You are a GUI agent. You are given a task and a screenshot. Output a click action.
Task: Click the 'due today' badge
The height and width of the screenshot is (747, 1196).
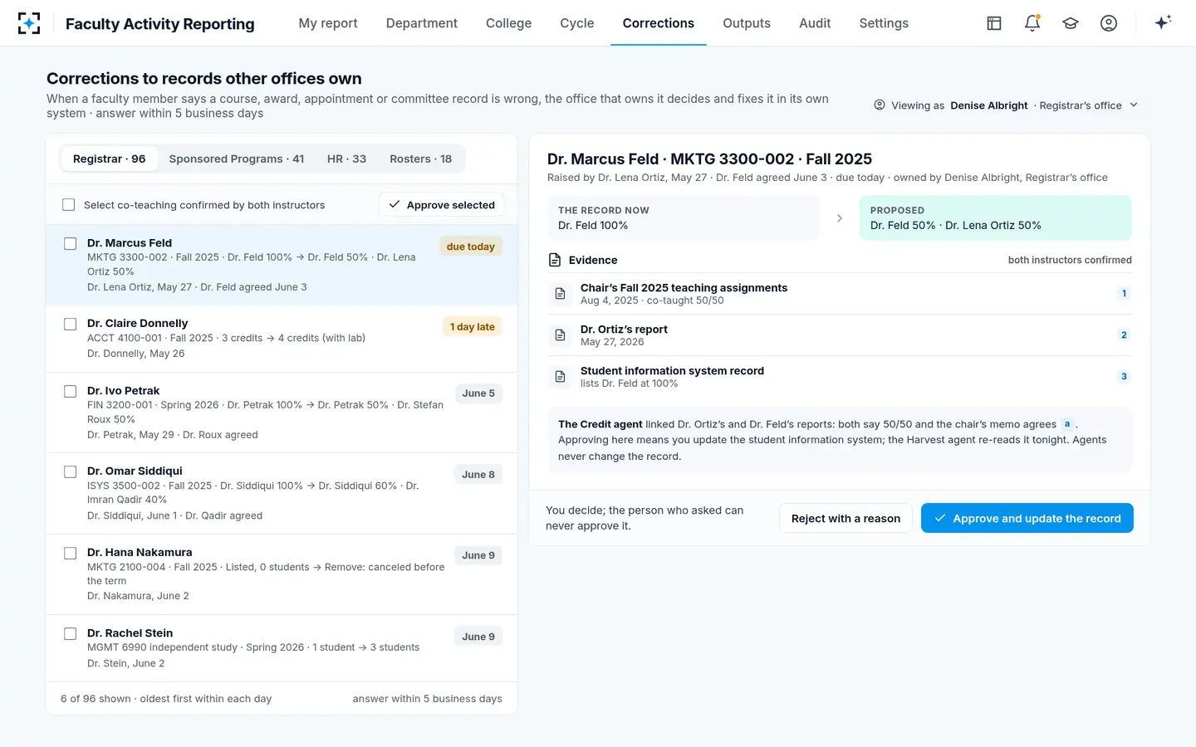(471, 247)
